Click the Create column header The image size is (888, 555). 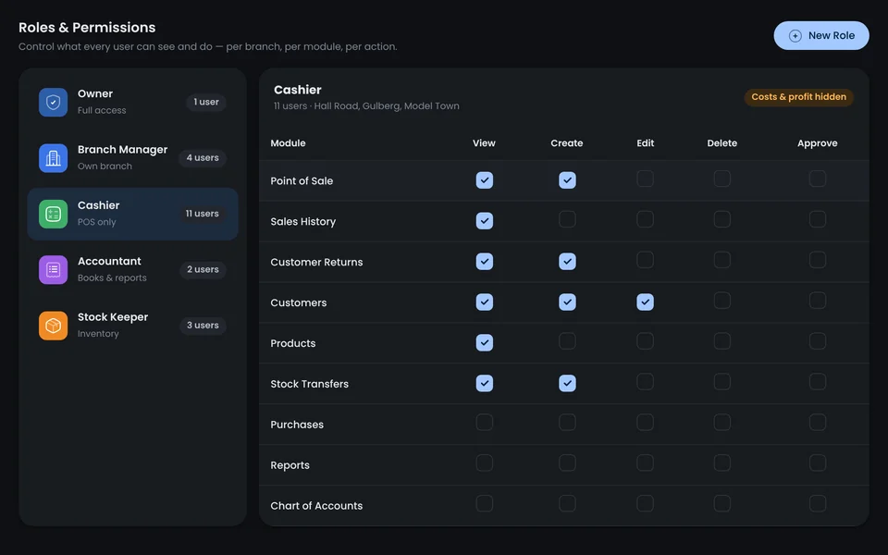pos(567,143)
